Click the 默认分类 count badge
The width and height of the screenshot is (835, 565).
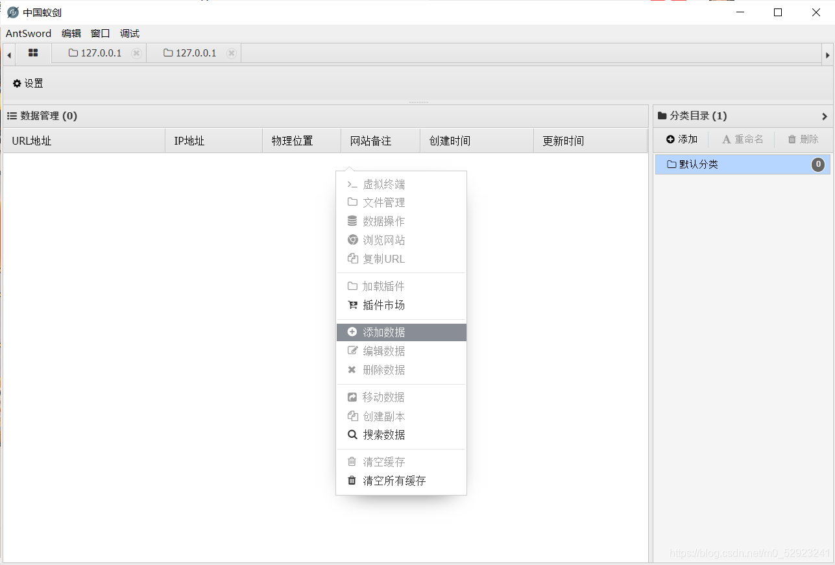tap(818, 164)
